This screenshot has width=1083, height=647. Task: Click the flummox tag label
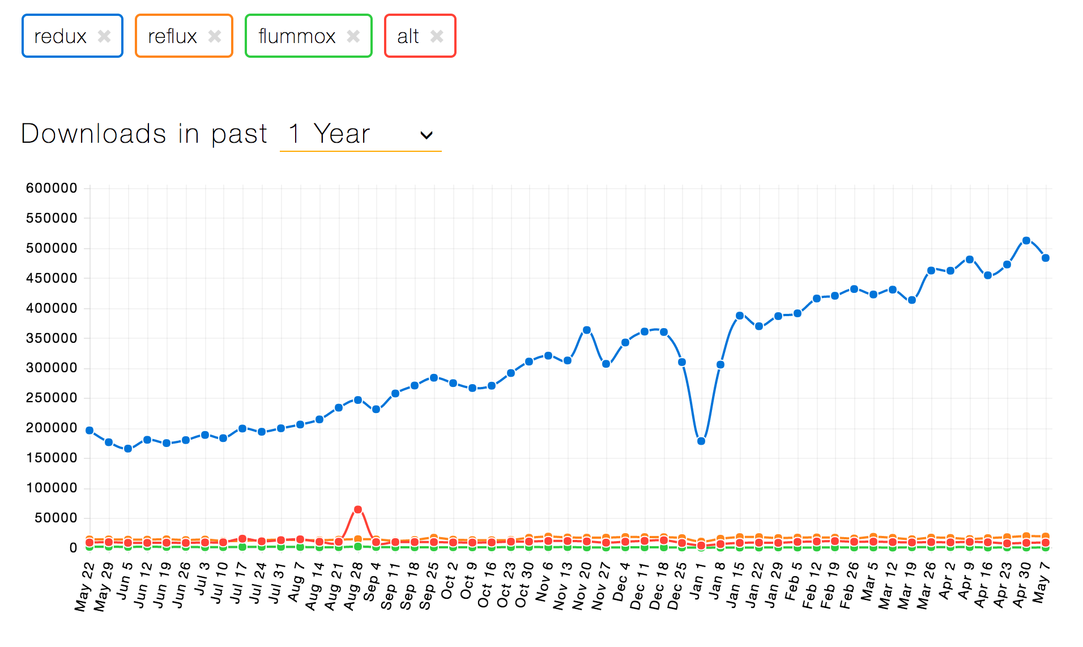(297, 36)
